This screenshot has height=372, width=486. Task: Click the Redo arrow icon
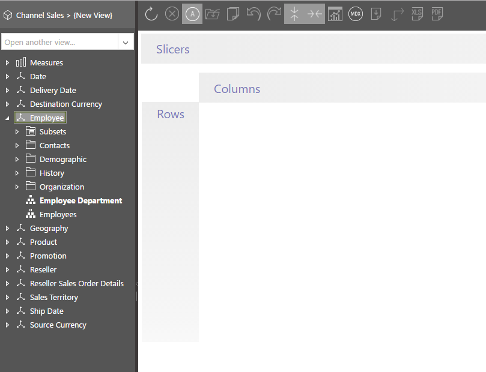274,14
